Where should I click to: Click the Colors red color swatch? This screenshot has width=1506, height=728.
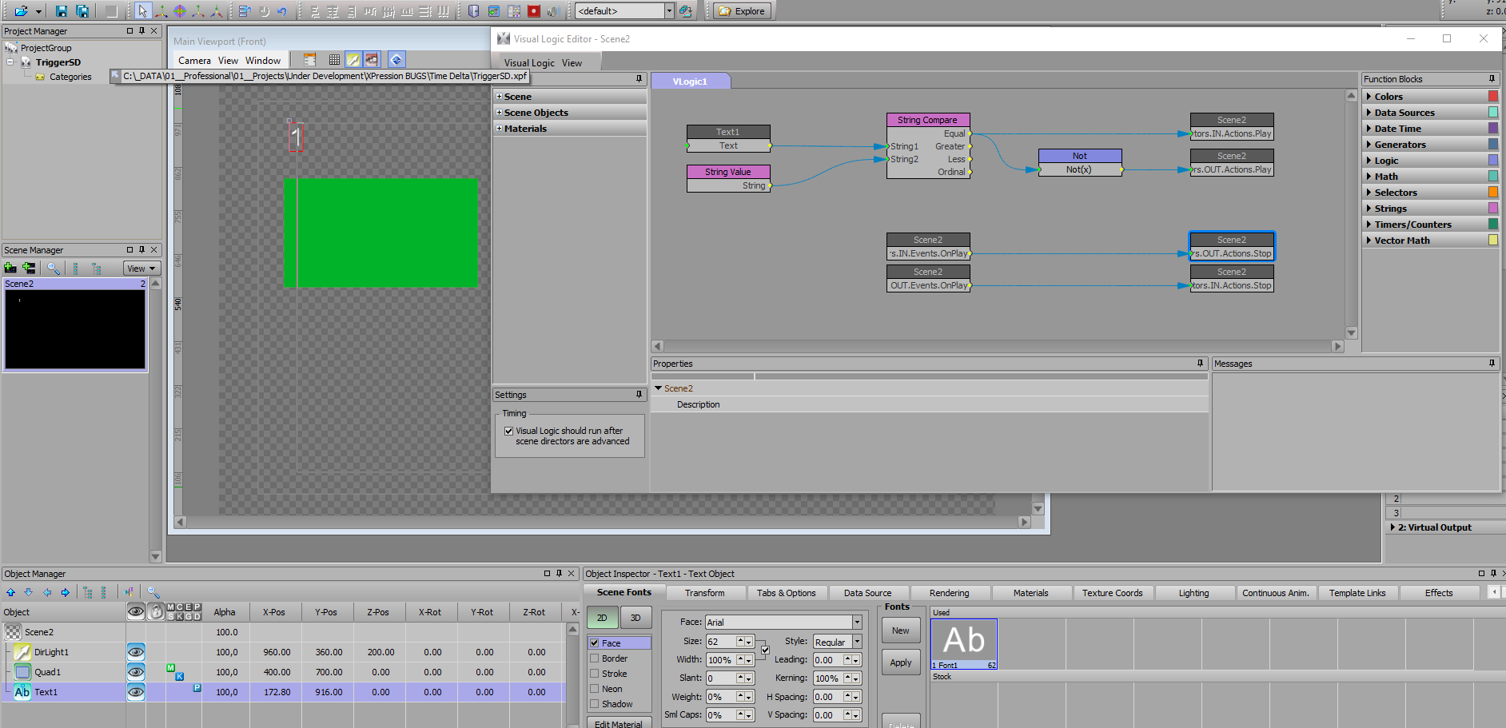pyautogui.click(x=1492, y=97)
